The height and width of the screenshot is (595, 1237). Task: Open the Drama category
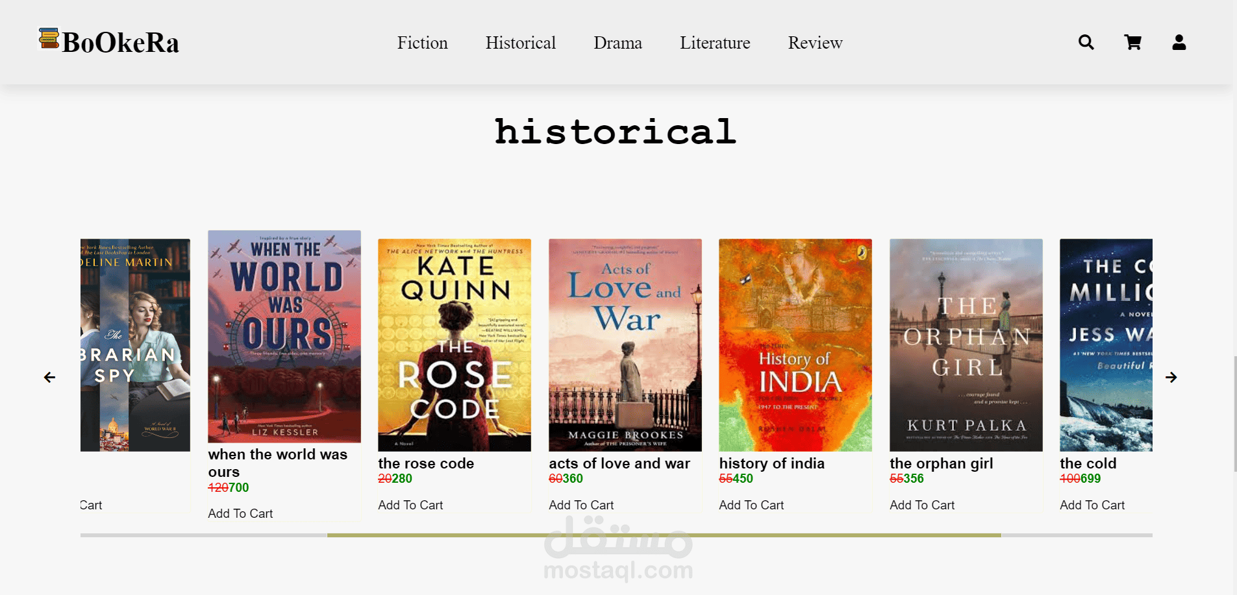point(618,43)
